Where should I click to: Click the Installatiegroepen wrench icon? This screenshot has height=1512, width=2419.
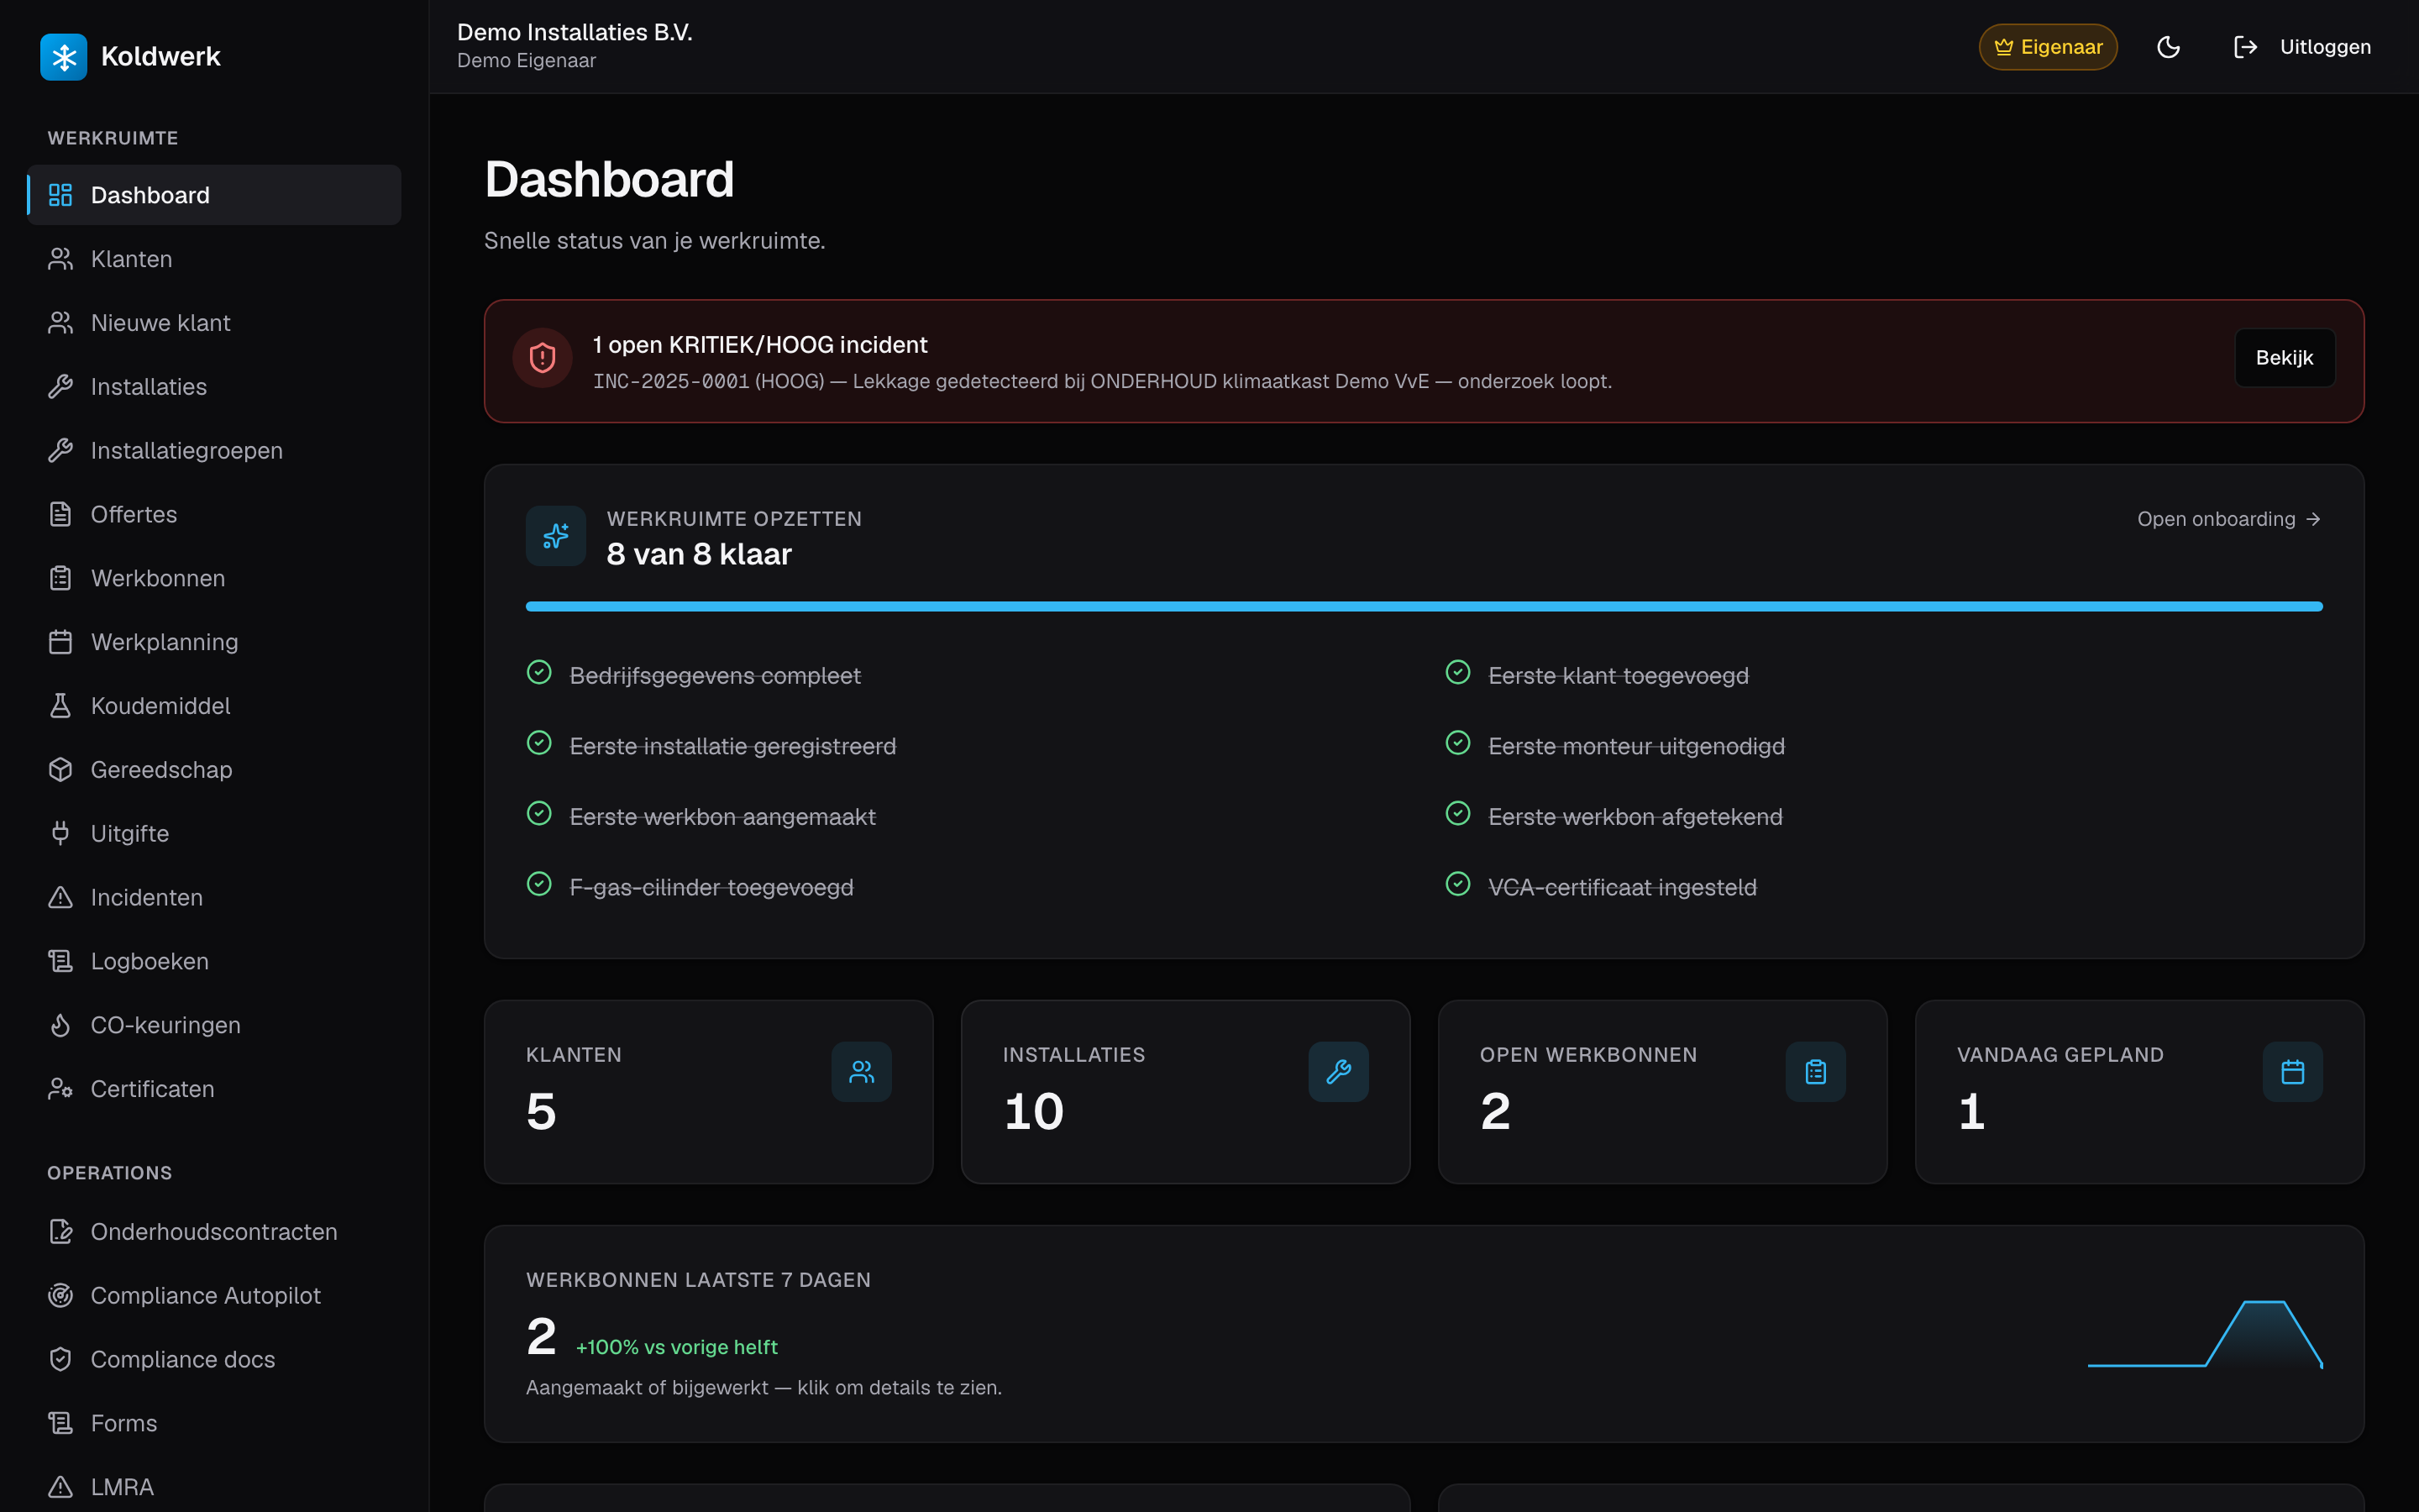tap(61, 451)
